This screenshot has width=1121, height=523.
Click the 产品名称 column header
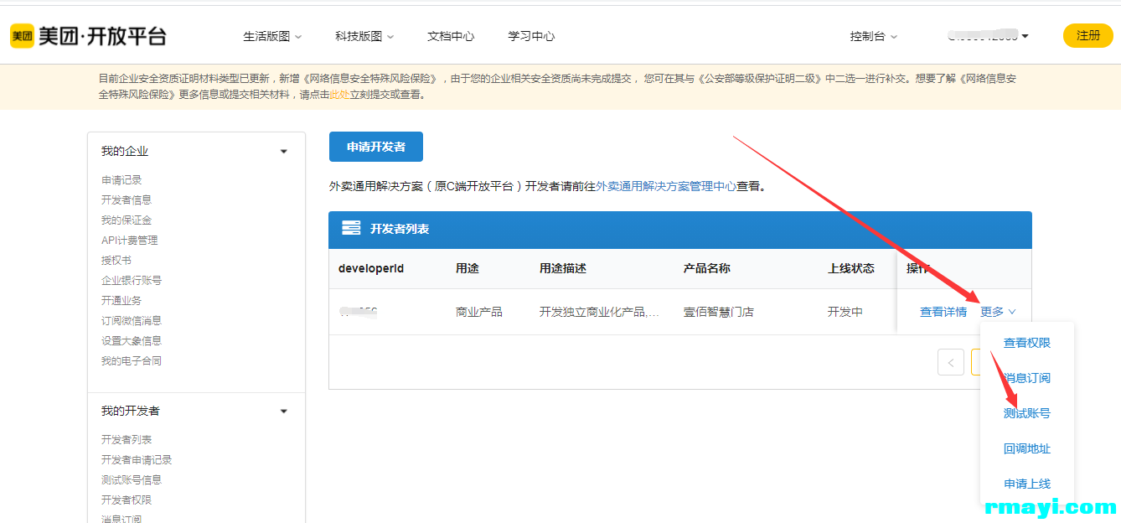tap(707, 268)
